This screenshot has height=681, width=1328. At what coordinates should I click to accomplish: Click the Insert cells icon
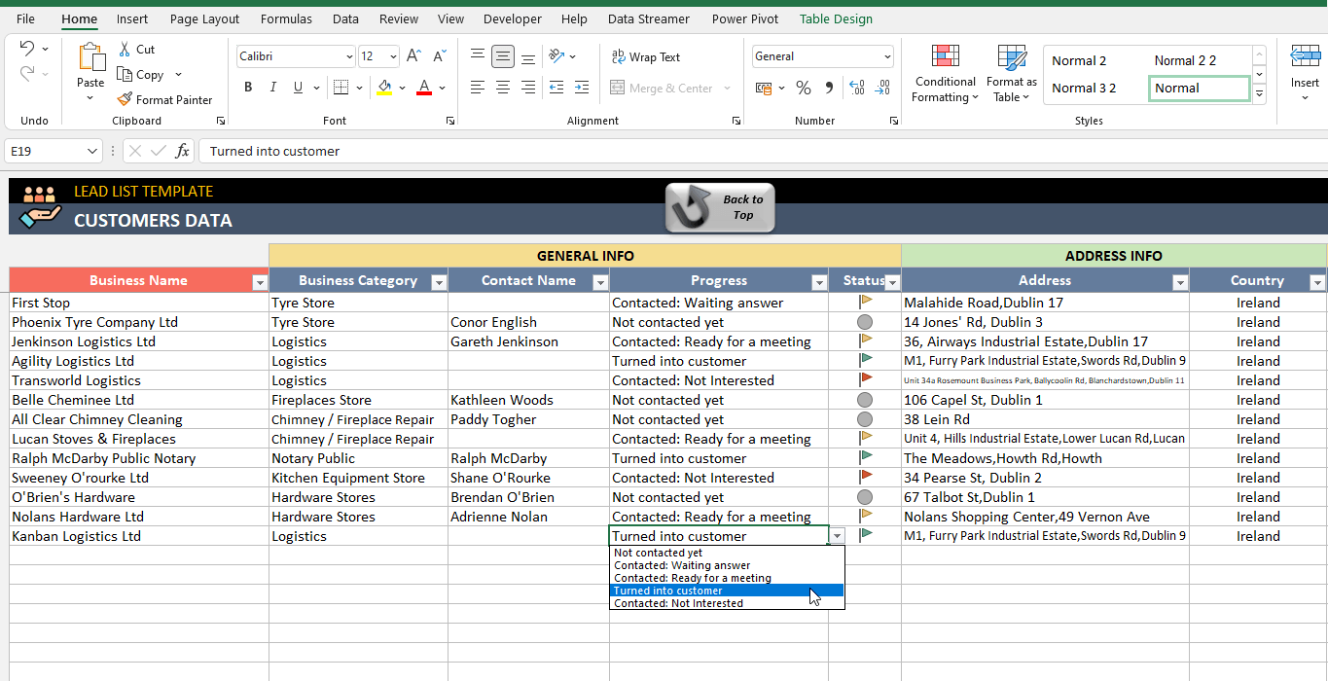[1305, 58]
